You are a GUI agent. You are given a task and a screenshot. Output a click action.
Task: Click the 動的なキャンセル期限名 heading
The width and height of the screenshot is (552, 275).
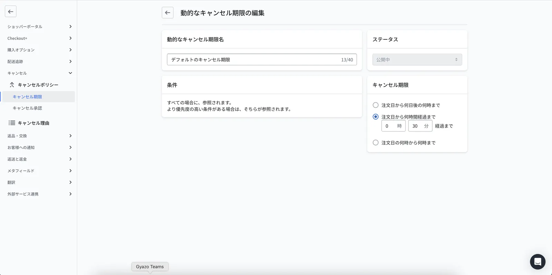click(x=195, y=39)
